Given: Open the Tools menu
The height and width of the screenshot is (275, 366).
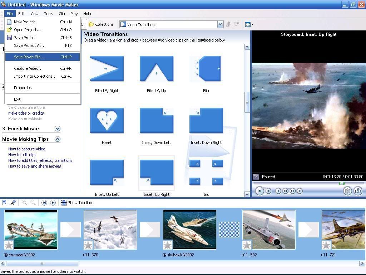Looking at the screenshot, I should click(x=49, y=14).
